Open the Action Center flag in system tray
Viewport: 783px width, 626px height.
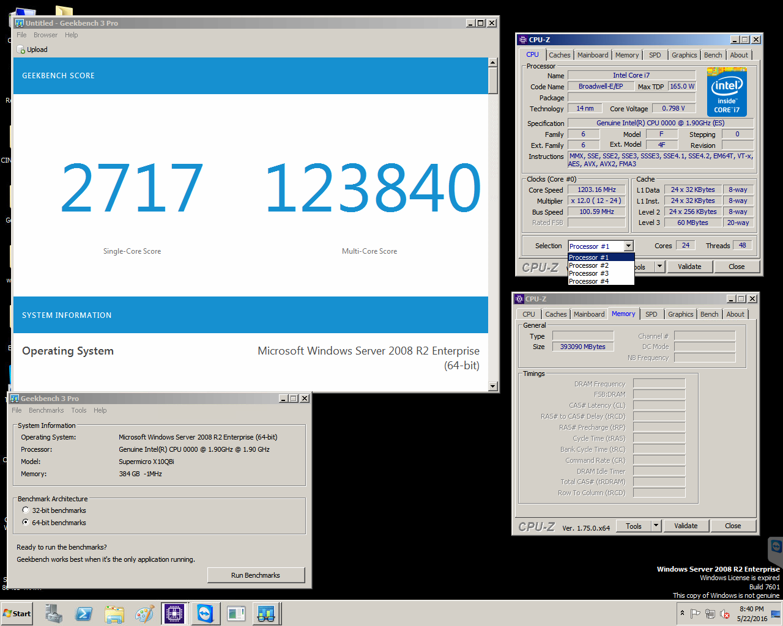[695, 614]
